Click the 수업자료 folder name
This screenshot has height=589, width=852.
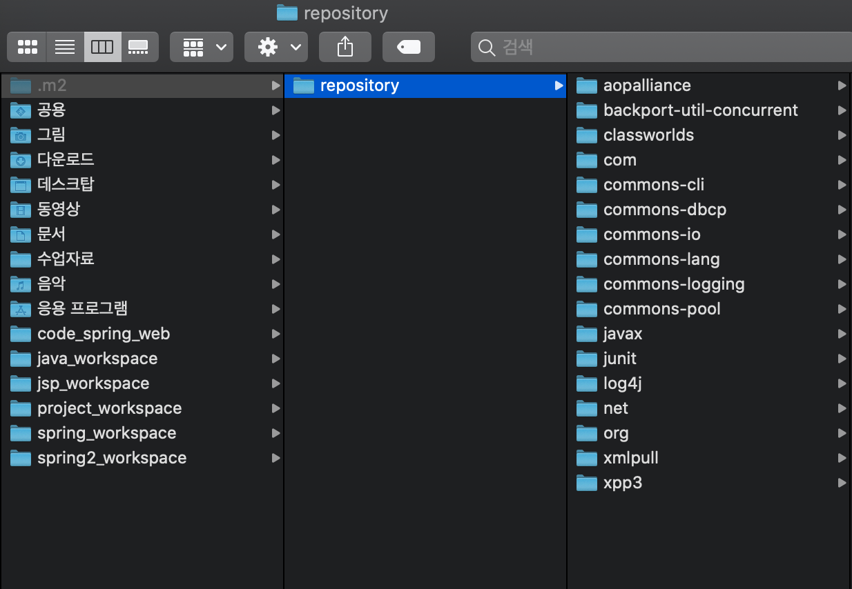coord(66,259)
